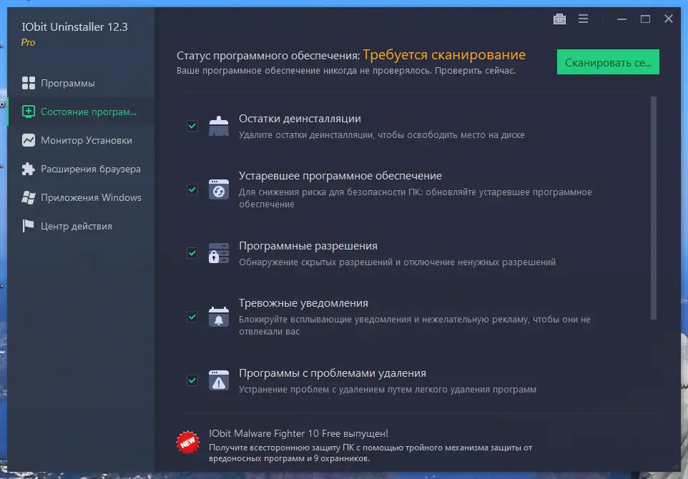Go to Монитор Установки
The width and height of the screenshot is (688, 479).
[x=82, y=140]
